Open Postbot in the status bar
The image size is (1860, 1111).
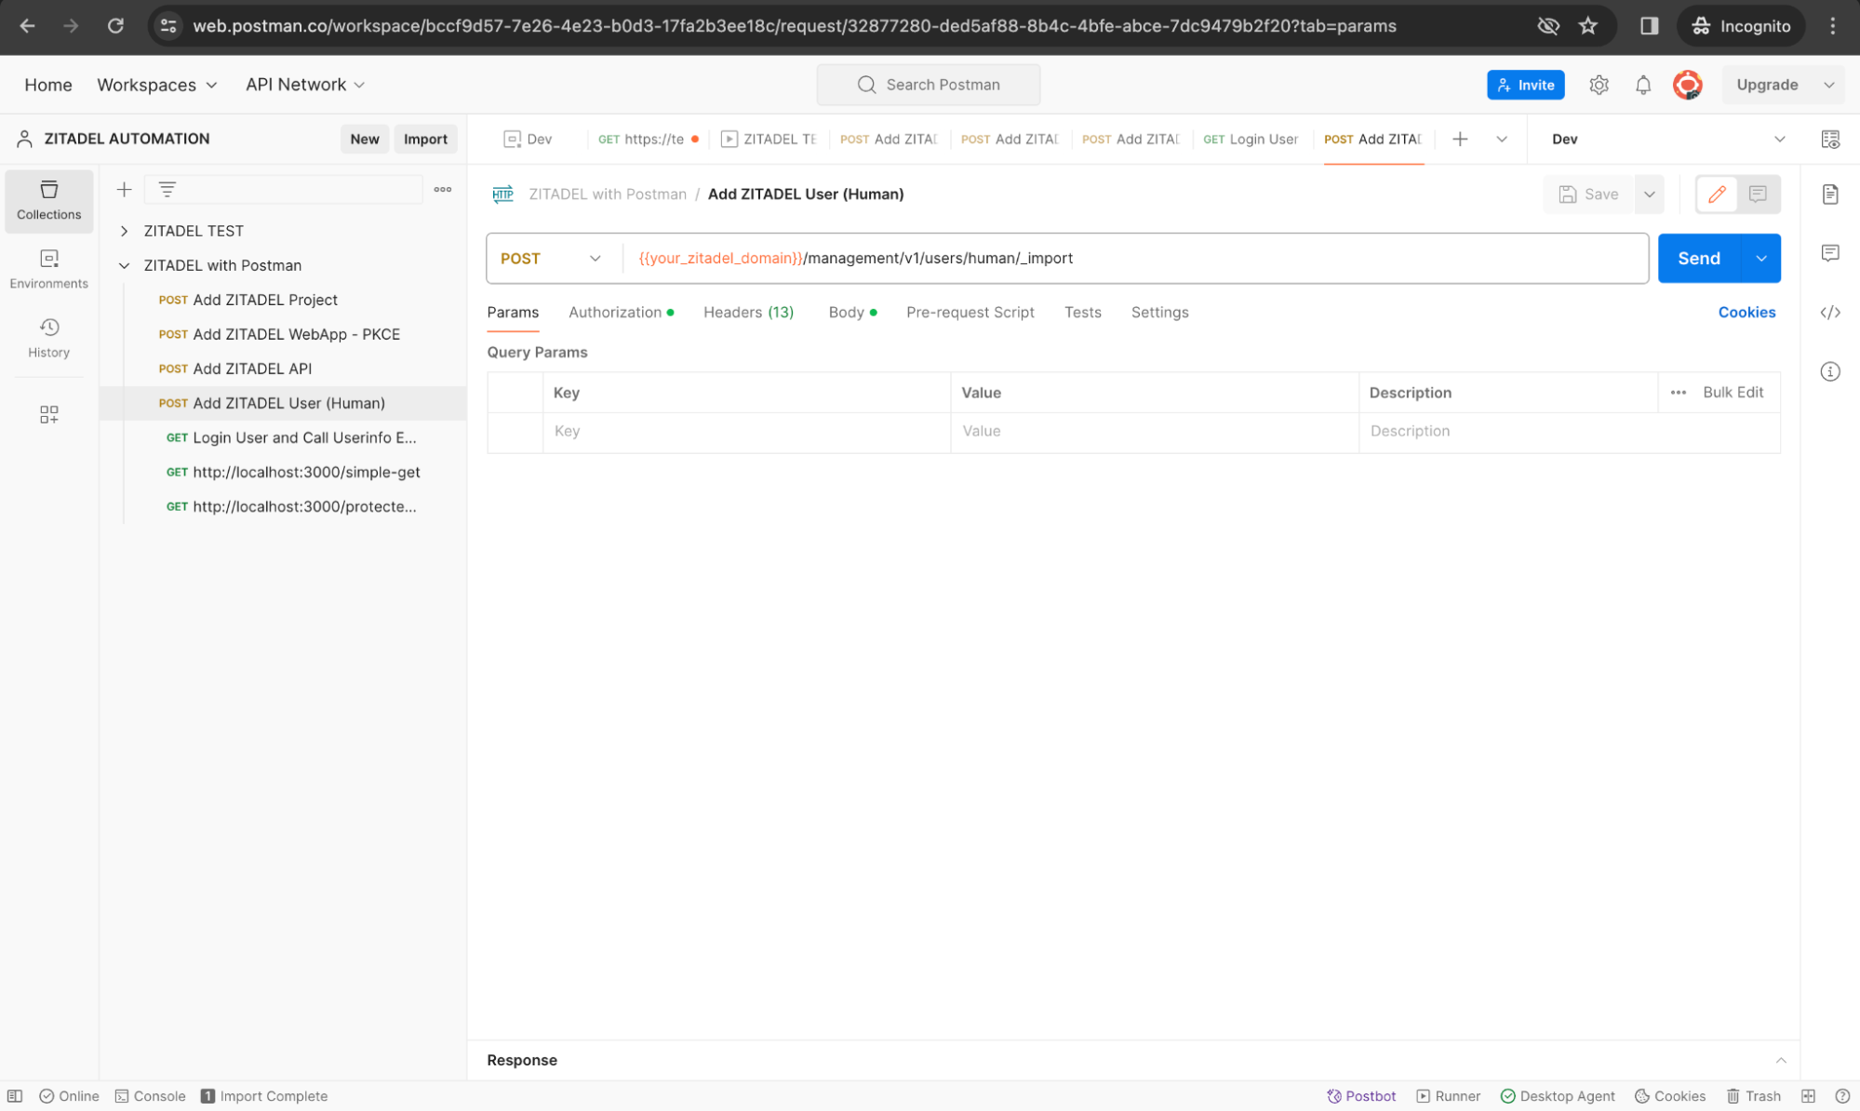pyautogui.click(x=1361, y=1096)
